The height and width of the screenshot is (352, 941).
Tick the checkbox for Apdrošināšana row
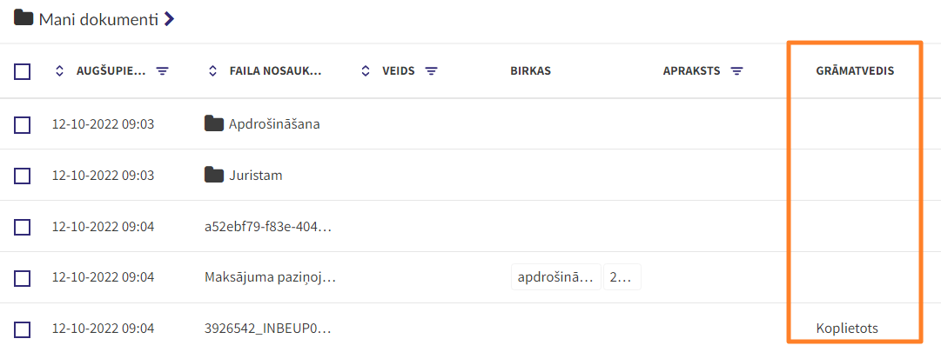pos(23,125)
